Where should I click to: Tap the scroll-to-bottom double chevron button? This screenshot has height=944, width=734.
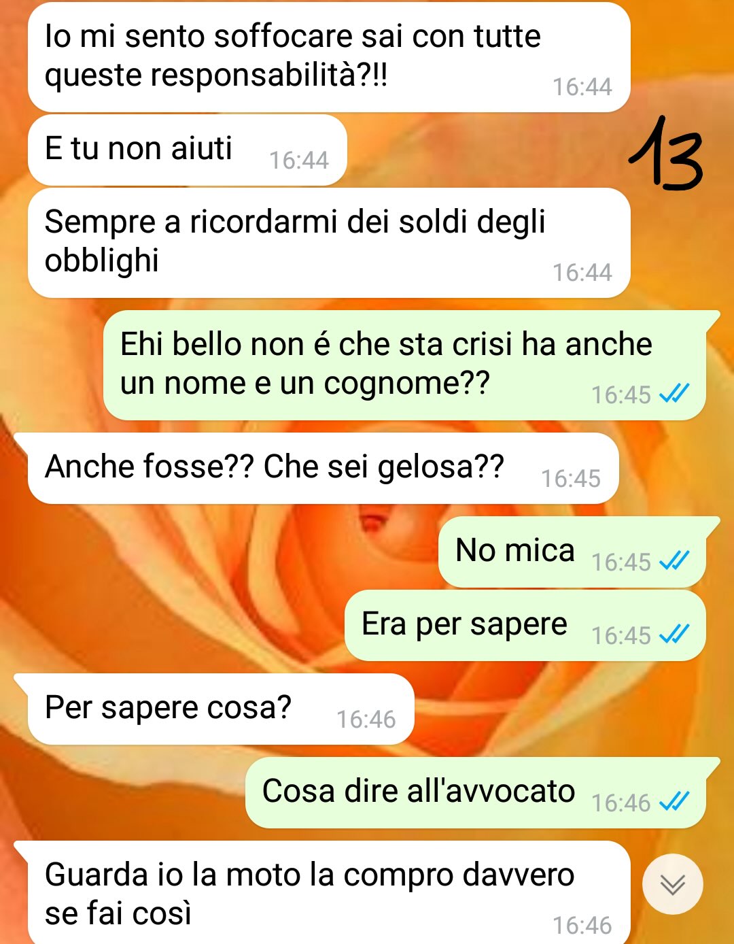pyautogui.click(x=672, y=884)
